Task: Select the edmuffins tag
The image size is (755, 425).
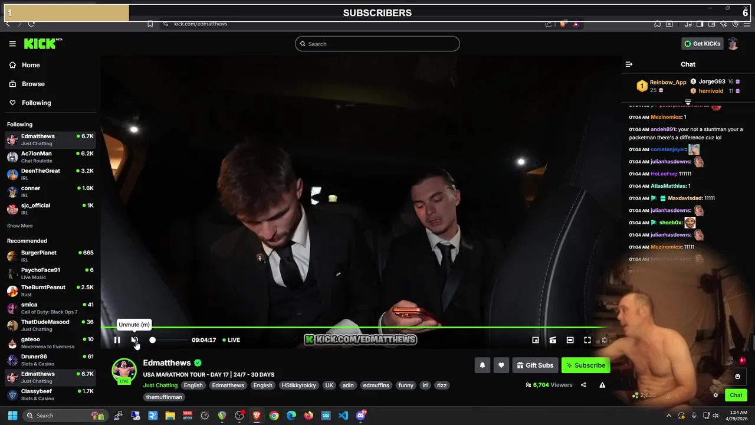Action: click(376, 385)
